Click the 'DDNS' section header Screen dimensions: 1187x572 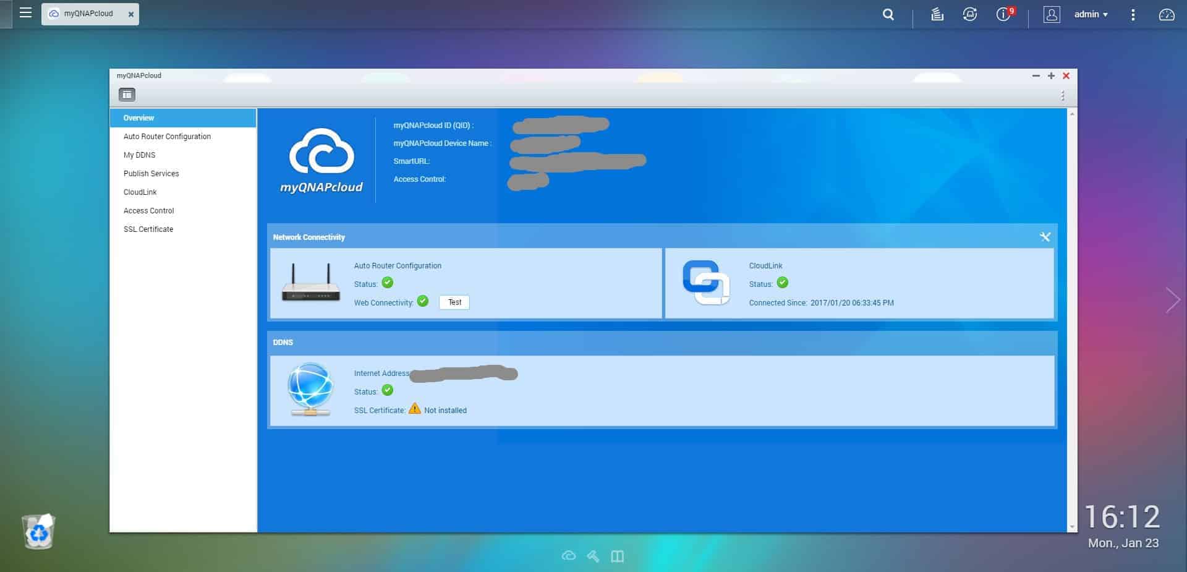point(283,343)
